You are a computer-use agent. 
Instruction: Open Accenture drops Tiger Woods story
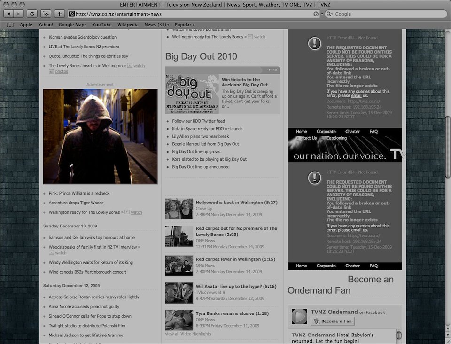(76, 203)
